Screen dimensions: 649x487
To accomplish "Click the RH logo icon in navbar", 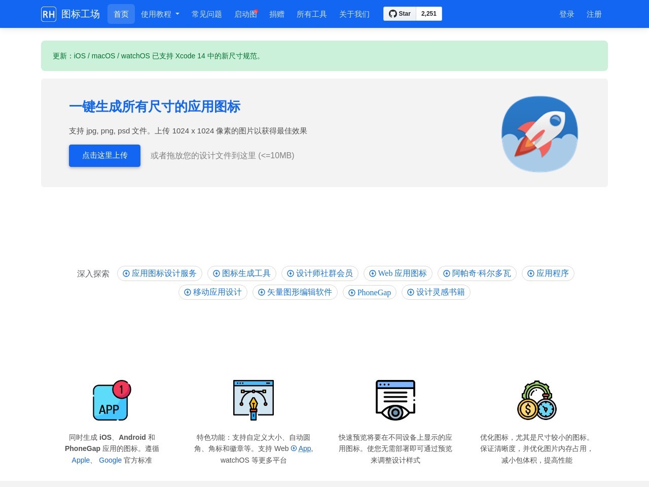I will (49, 14).
